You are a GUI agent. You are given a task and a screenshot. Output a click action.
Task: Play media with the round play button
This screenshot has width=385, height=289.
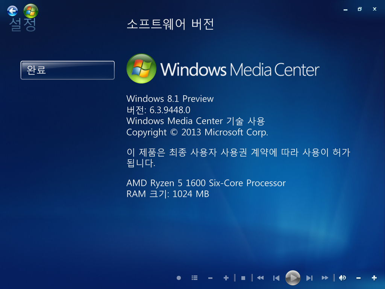click(x=293, y=278)
